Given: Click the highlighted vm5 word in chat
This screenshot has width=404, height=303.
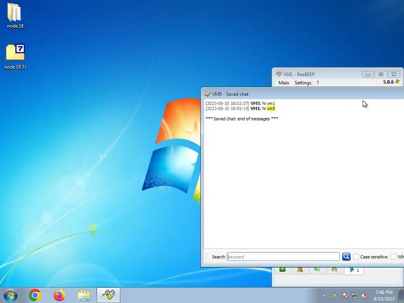Looking at the screenshot, I should (x=271, y=108).
